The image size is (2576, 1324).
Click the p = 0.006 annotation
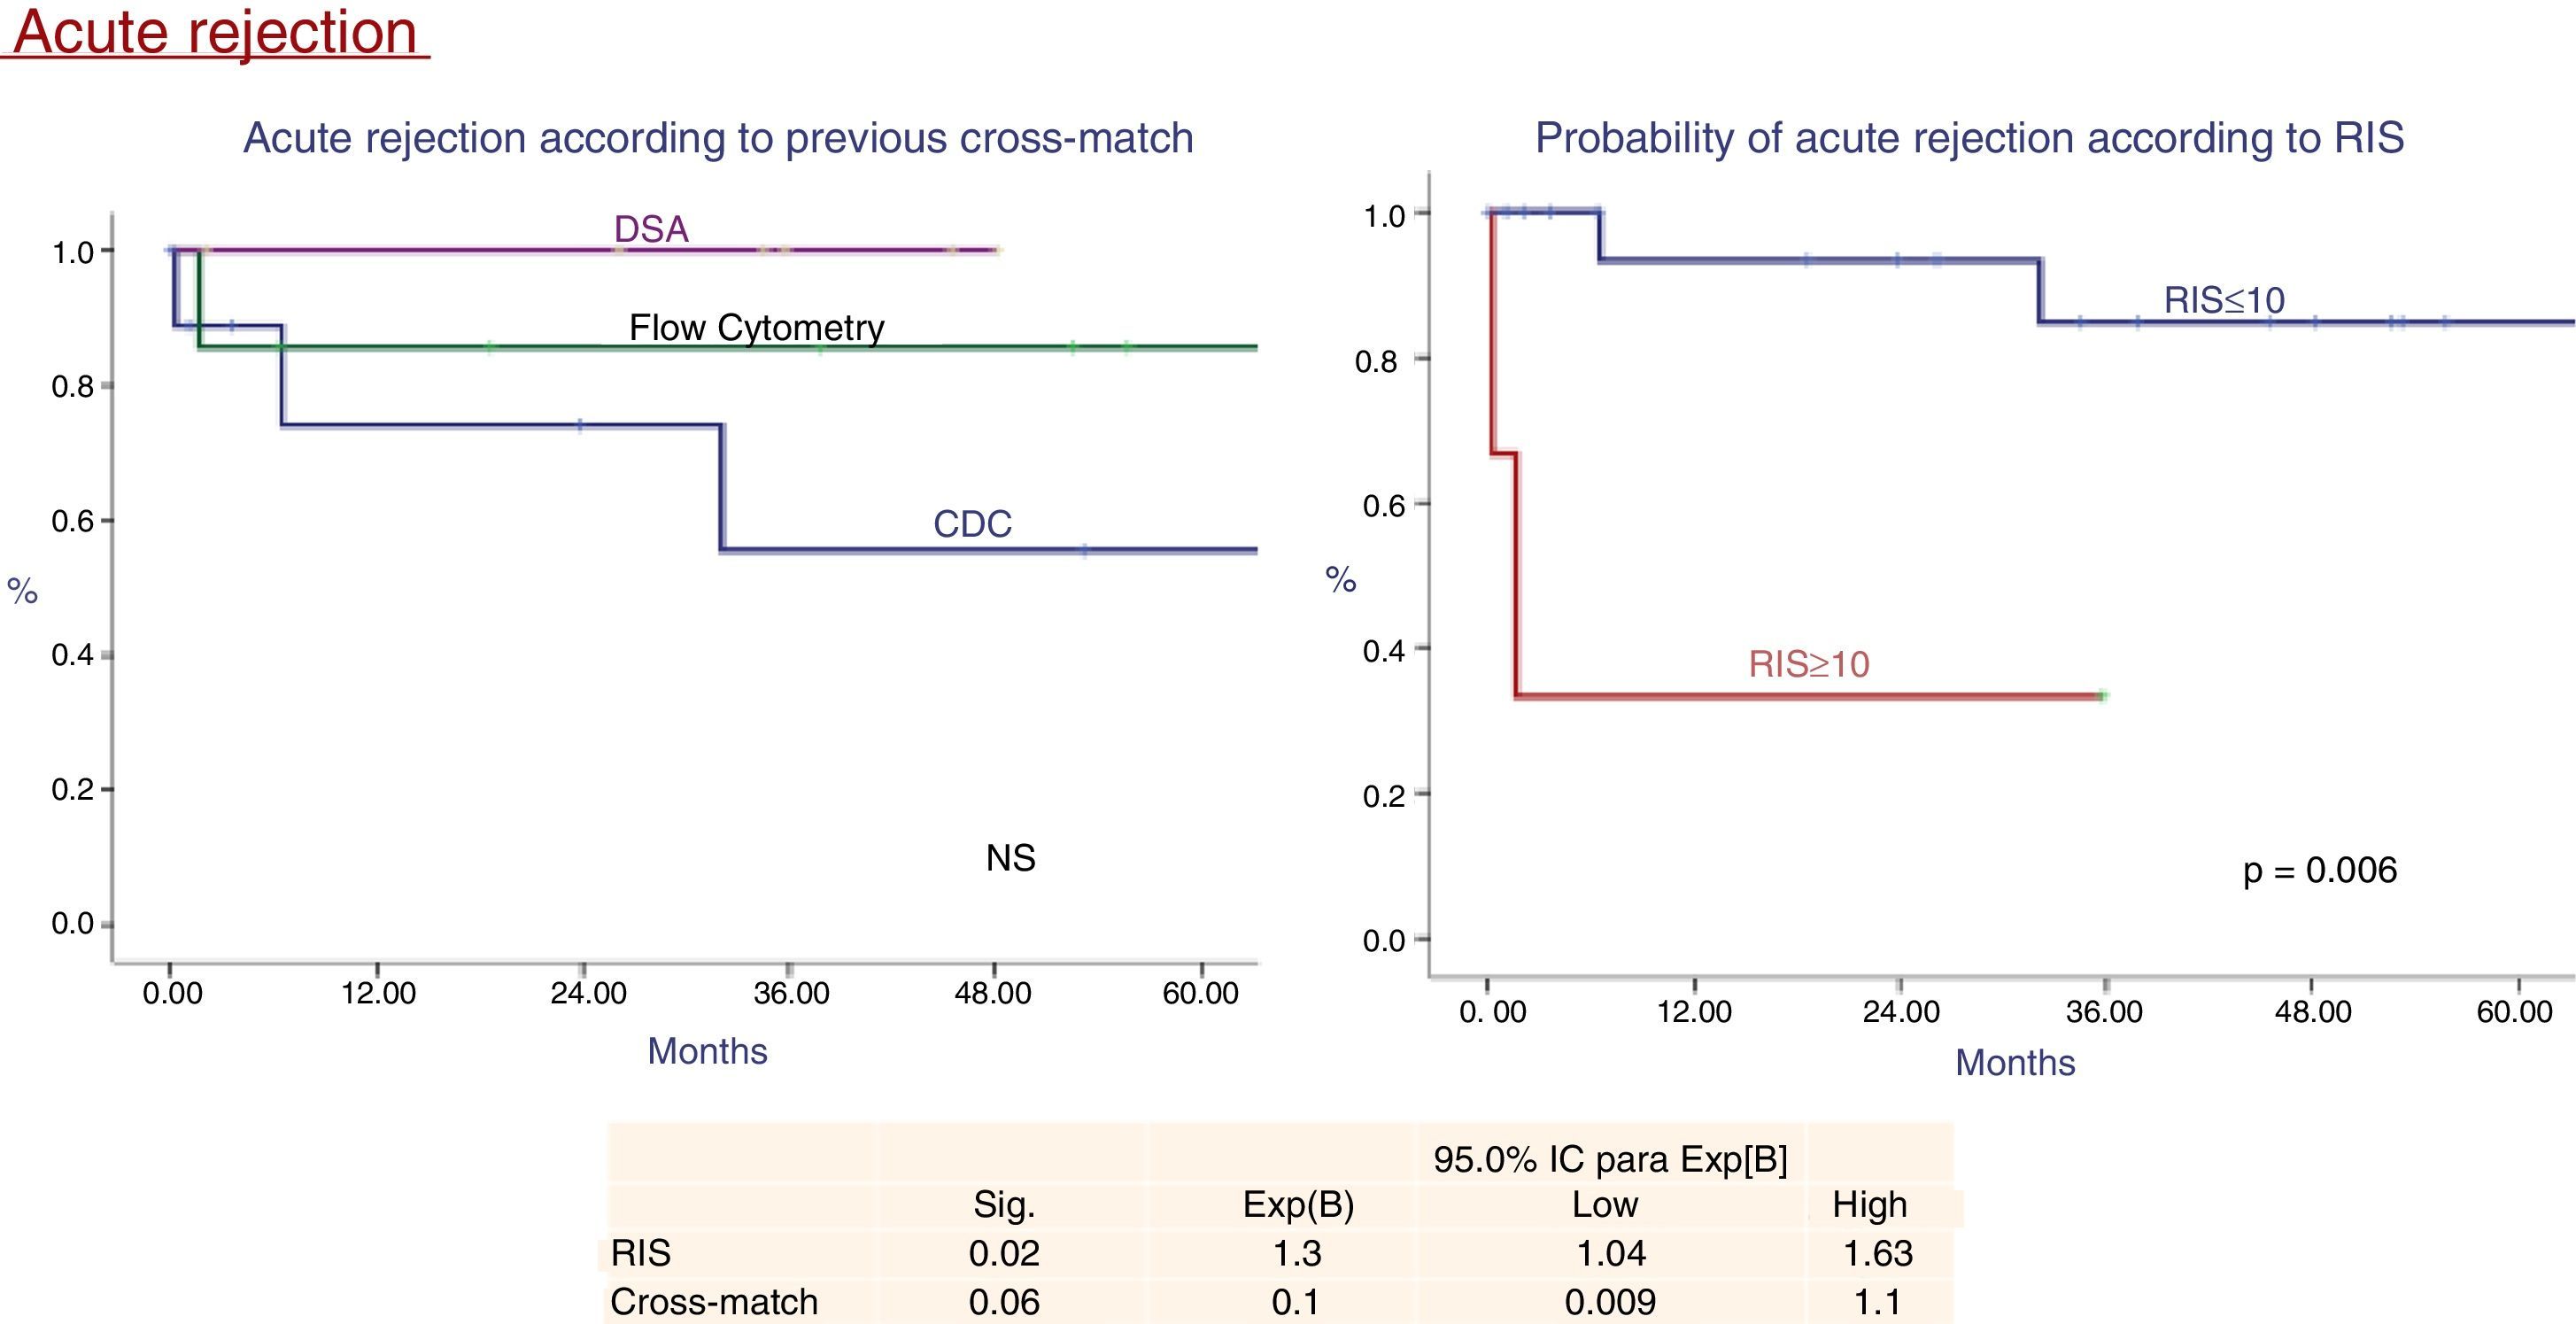click(x=2320, y=870)
